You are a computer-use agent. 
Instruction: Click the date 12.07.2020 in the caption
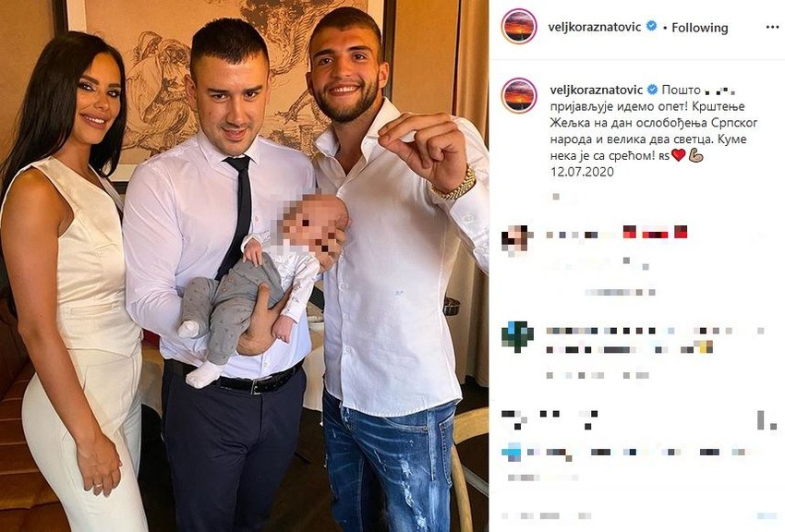pyautogui.click(x=582, y=172)
